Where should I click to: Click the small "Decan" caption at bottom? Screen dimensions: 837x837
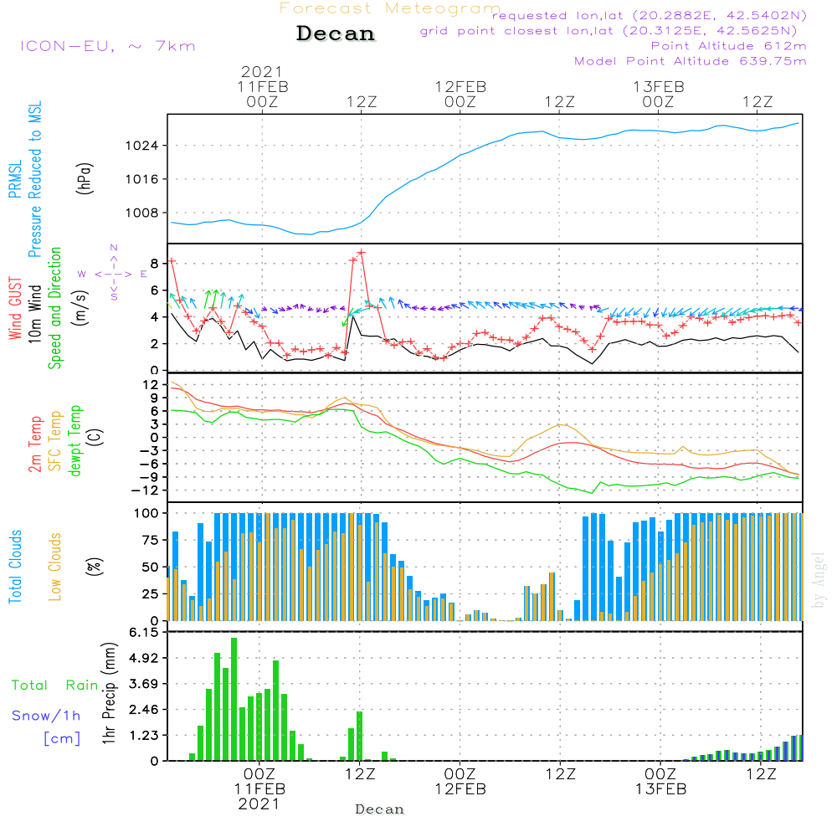click(379, 809)
